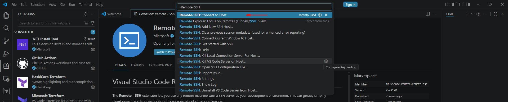This screenshot has height=102, width=508.
Task: Select the Features tab
Action: 137,65
